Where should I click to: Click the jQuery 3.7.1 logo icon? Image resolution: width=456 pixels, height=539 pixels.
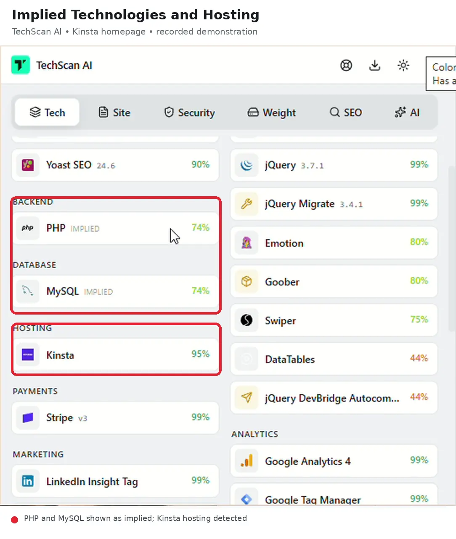pos(247,165)
